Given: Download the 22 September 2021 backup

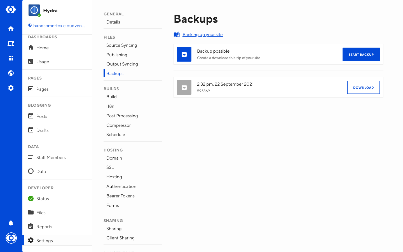Looking at the screenshot, I should tap(363, 87).
